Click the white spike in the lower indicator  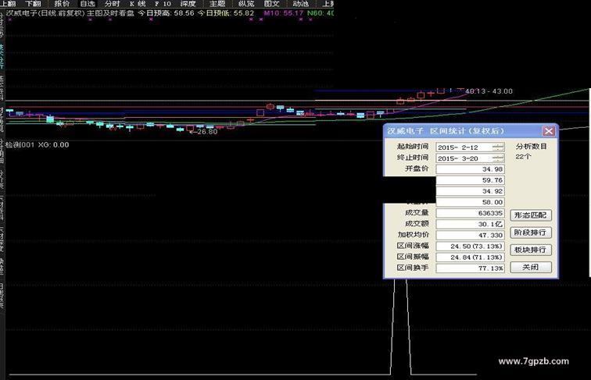(400, 327)
